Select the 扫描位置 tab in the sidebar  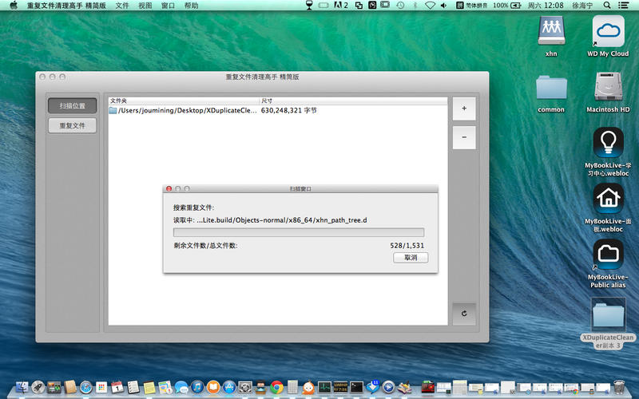[72, 106]
